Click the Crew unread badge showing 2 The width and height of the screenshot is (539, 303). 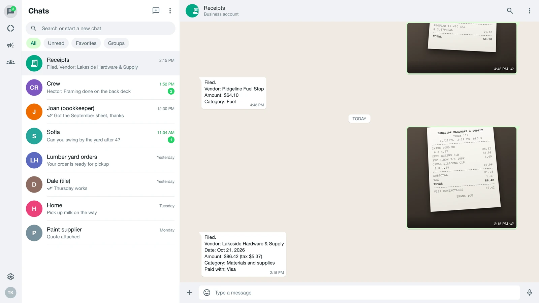(x=171, y=91)
